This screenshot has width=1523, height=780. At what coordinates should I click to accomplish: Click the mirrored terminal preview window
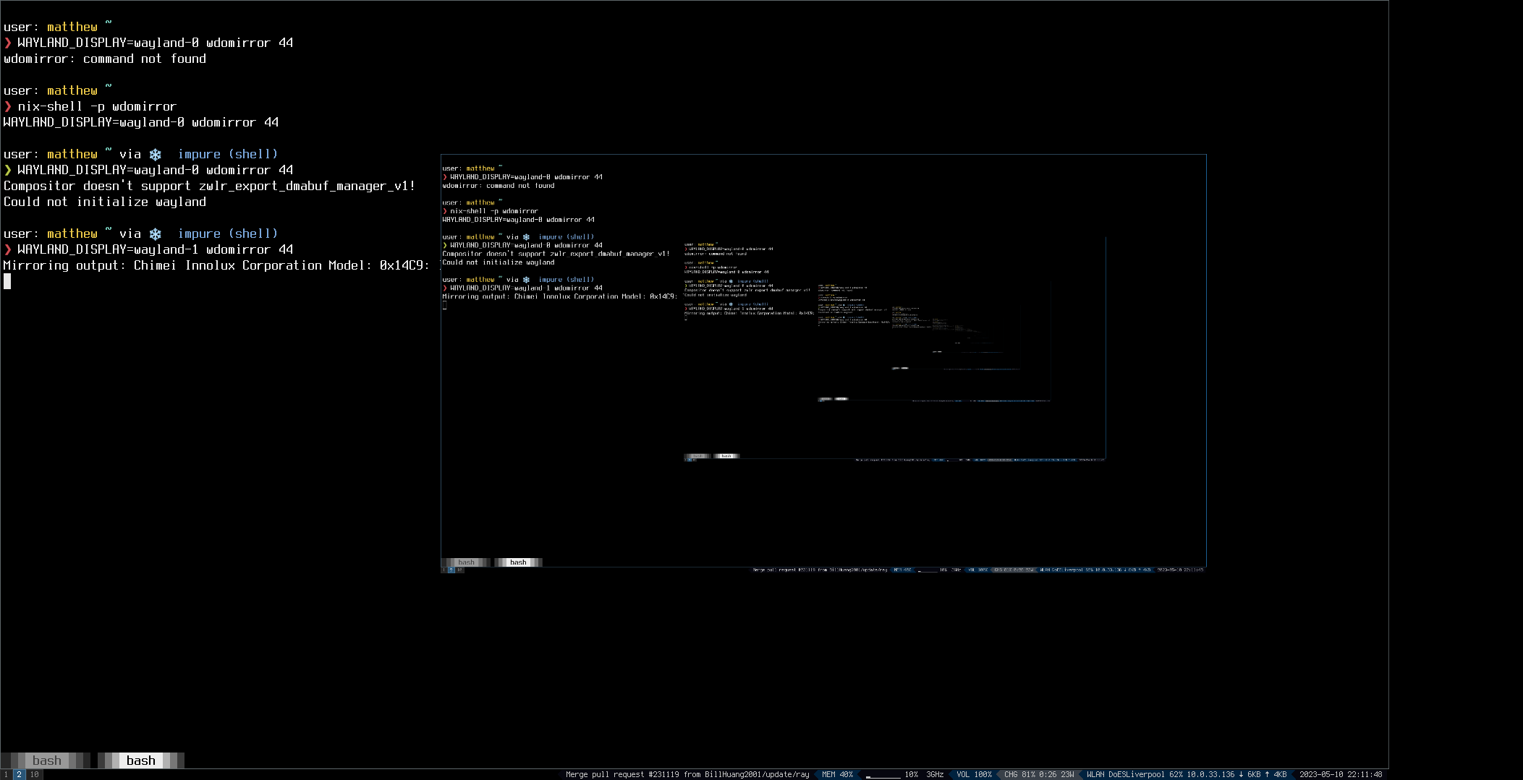coord(823,361)
